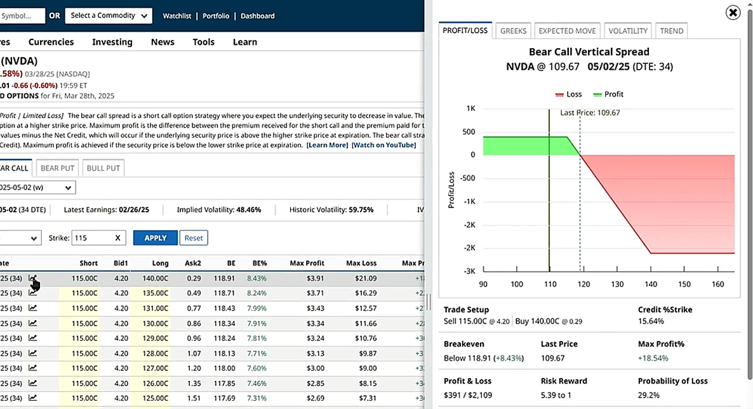Click the chart icon on the 130.00C row

[33, 323]
